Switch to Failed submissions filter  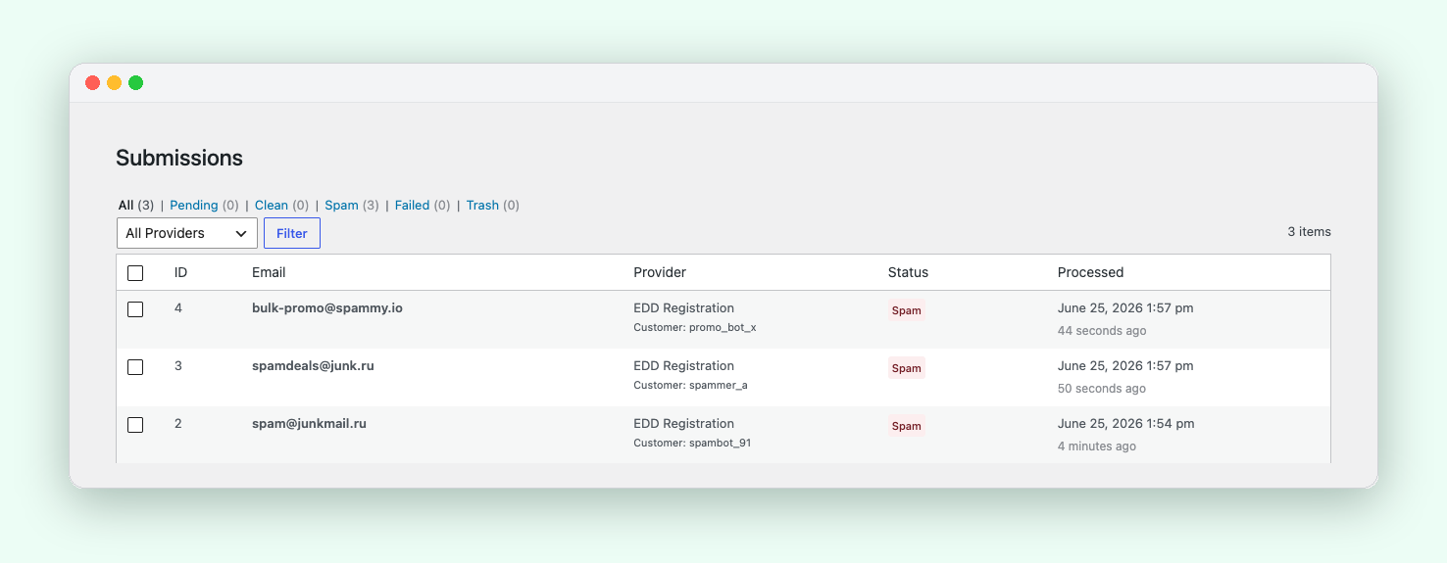[412, 206]
